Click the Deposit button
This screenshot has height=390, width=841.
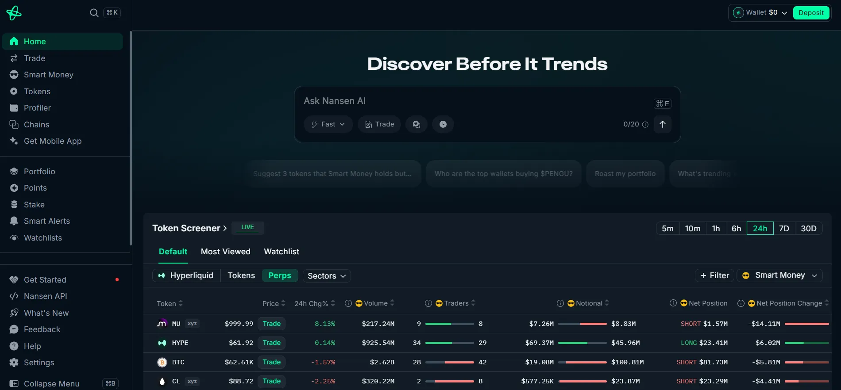click(x=811, y=13)
